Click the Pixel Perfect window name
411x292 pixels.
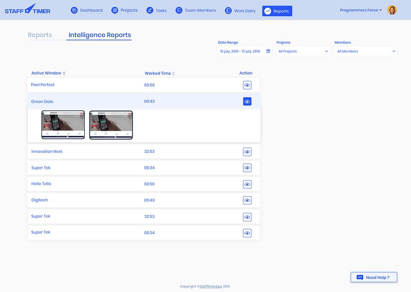click(43, 85)
